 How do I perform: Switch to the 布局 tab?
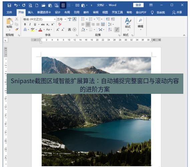click(x=67, y=12)
